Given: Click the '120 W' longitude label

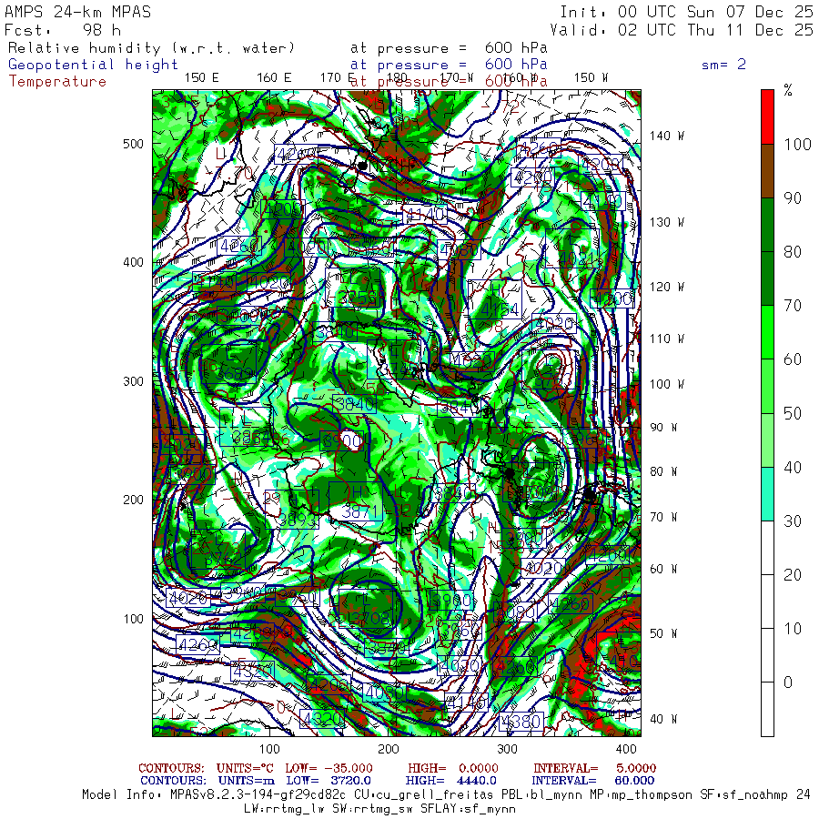Looking at the screenshot, I should pyautogui.click(x=667, y=288).
